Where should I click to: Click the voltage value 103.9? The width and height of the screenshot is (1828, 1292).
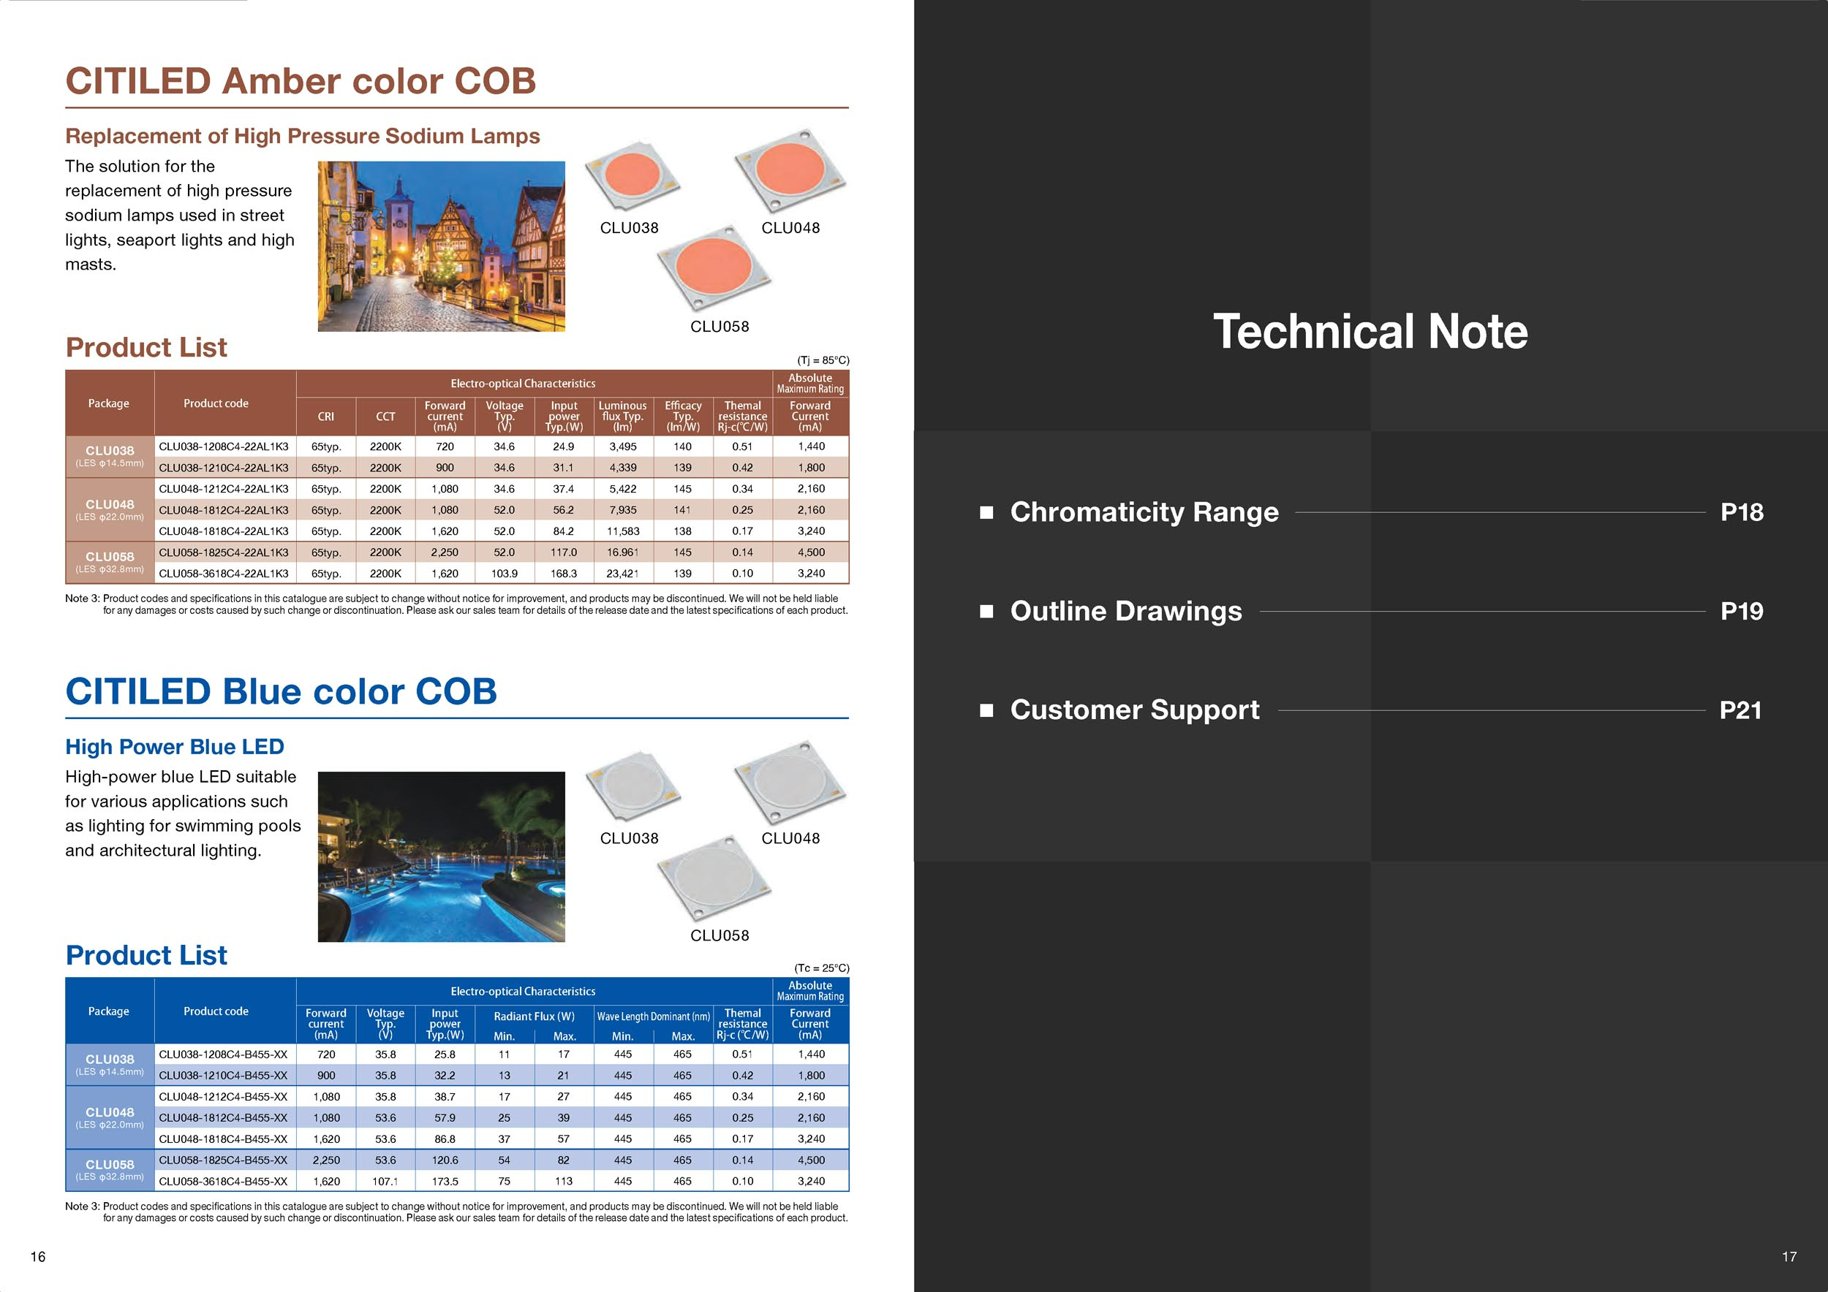pos(504,573)
